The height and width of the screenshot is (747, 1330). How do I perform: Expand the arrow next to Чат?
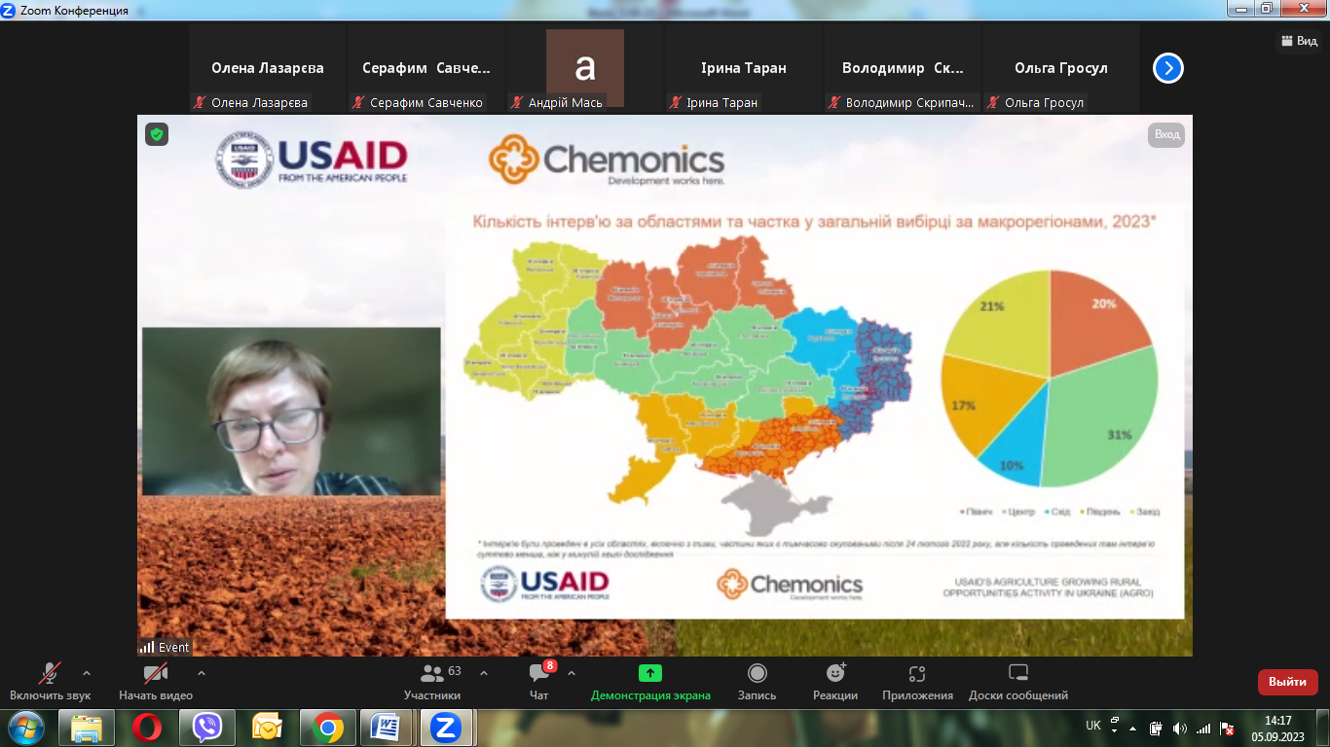click(572, 673)
